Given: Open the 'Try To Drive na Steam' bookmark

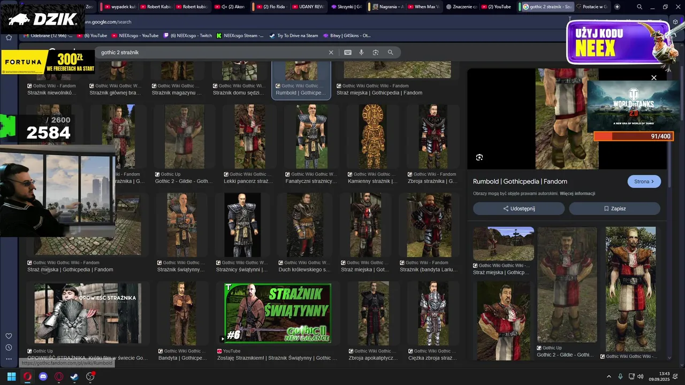Looking at the screenshot, I should tap(293, 36).
